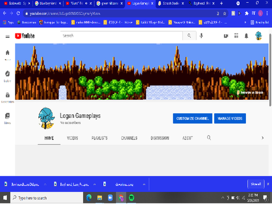Open the YouTube guide hamburger menu
Image resolution: width=272 pixels, height=204 pixels.
[7, 36]
